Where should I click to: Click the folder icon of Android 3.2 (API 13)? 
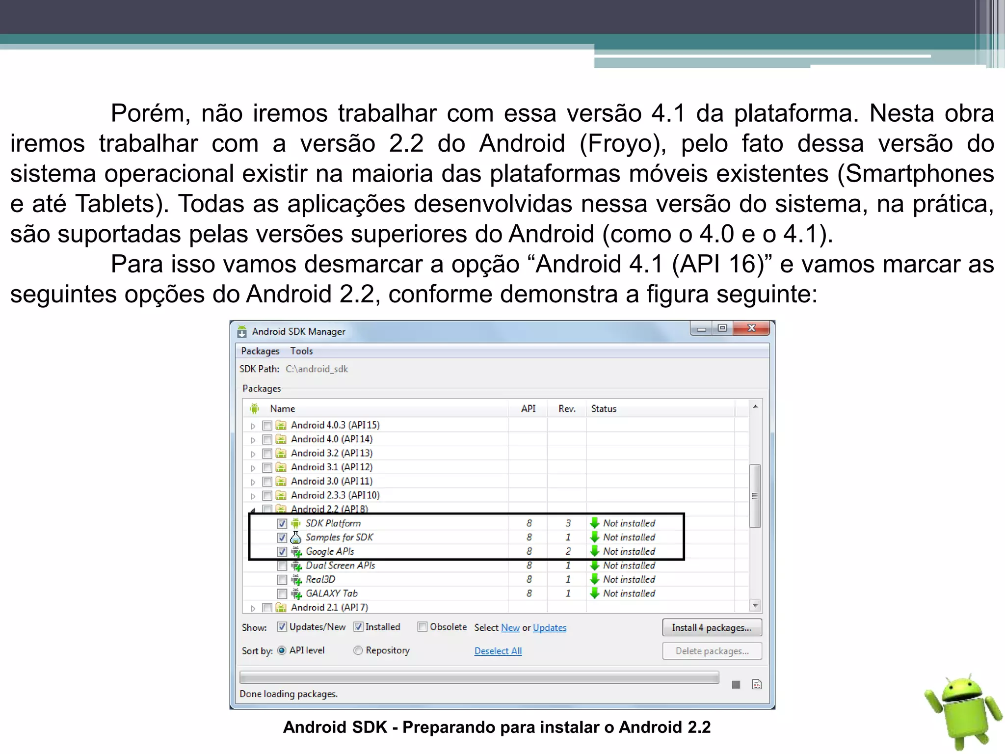(x=281, y=453)
